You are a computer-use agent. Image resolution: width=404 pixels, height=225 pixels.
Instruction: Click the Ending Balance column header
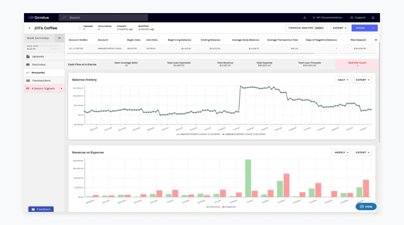tap(211, 40)
